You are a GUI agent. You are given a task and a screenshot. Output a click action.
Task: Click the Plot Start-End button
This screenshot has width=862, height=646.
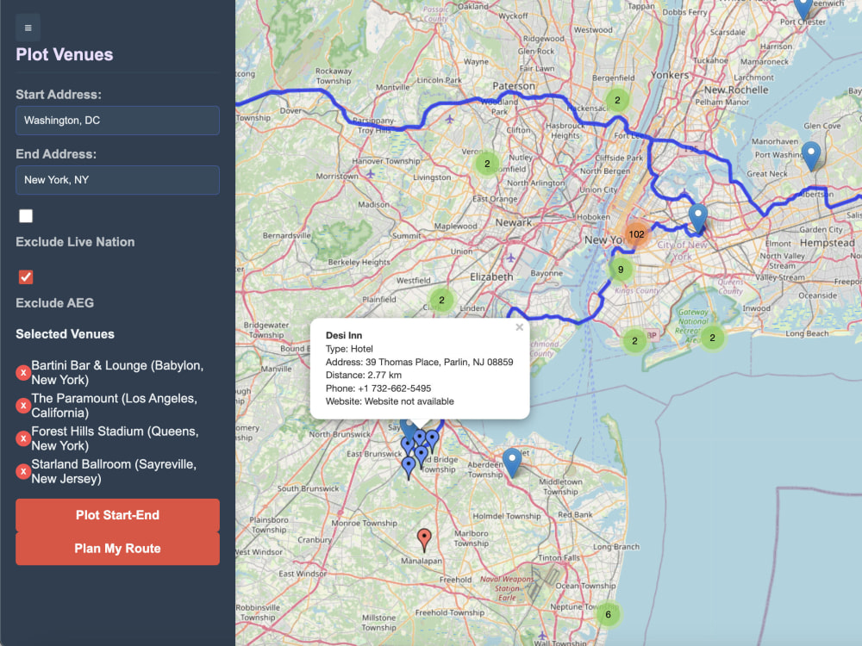(x=117, y=515)
